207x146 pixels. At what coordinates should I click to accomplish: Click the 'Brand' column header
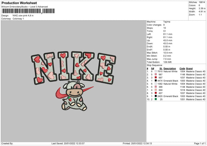tap(189, 69)
